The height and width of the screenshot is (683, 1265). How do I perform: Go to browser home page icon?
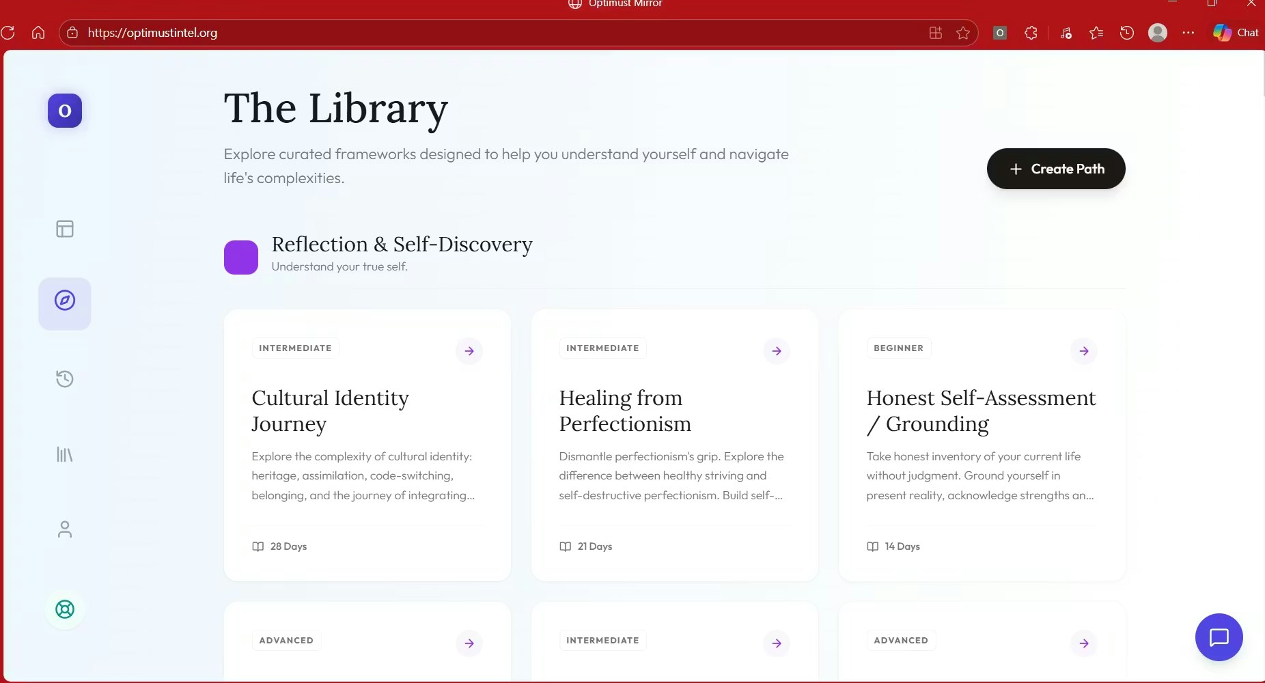(x=38, y=33)
